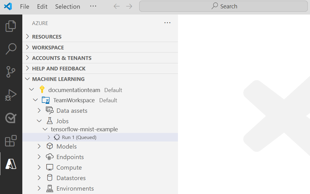Open the Selection menu

[67, 6]
